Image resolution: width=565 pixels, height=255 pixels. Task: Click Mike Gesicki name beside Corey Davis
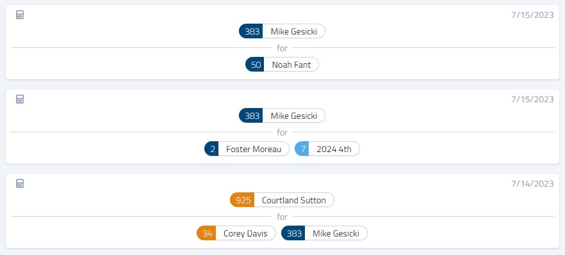click(336, 233)
